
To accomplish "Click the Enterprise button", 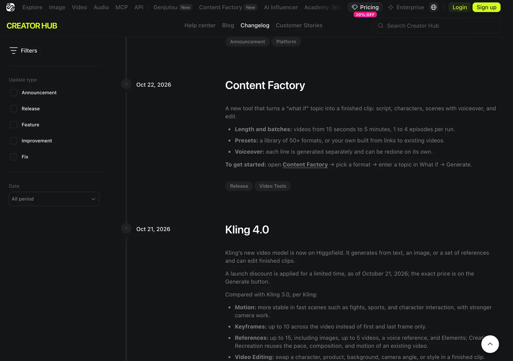I will tap(406, 7).
